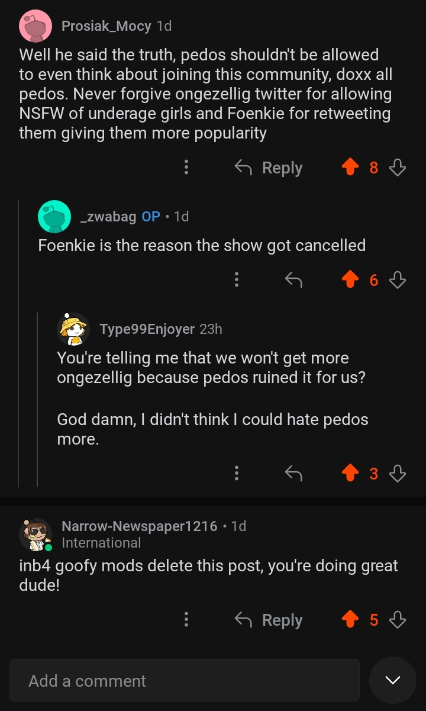Viewport: 426px width, 711px height.
Task: Upvote Type99Enjoyer's comment
Action: pos(351,473)
